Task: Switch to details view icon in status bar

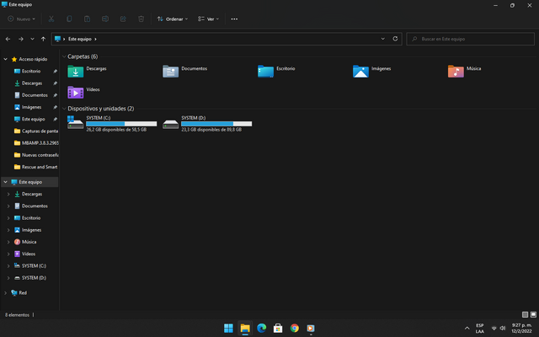Action: coord(525,314)
